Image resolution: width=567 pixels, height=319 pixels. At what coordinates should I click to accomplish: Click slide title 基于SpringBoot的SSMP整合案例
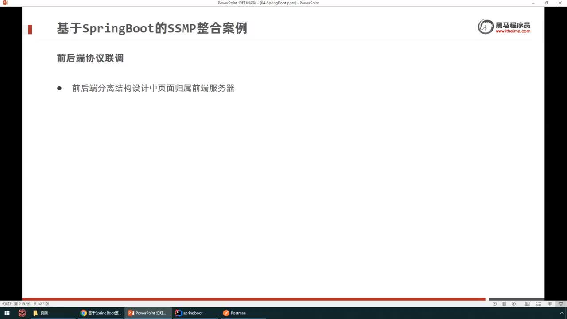click(152, 28)
